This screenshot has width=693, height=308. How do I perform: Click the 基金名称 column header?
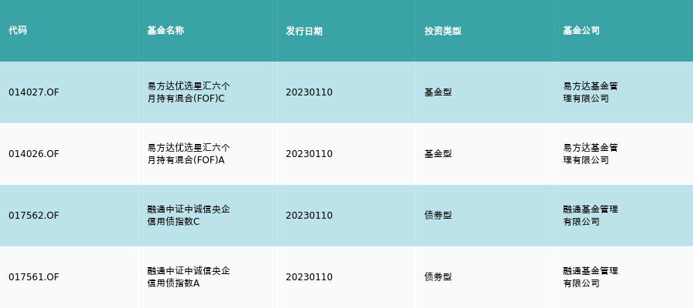166,31
